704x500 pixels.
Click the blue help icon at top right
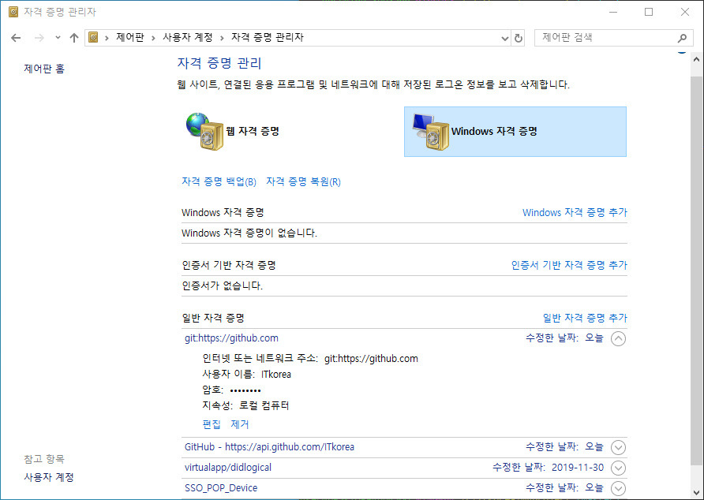tap(682, 51)
